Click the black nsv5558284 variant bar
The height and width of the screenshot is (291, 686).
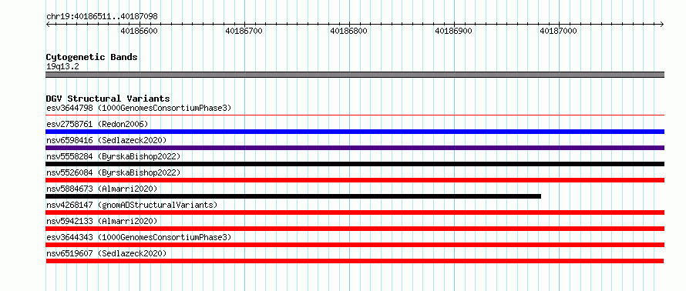point(355,164)
